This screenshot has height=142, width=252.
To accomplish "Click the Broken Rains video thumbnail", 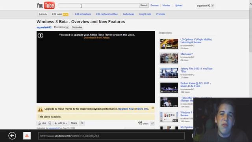I will click(169, 88).
